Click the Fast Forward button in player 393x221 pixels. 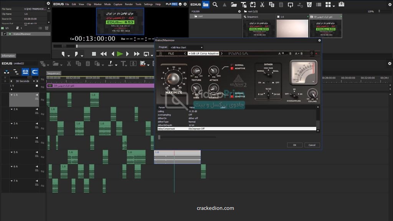pyautogui.click(x=137, y=54)
